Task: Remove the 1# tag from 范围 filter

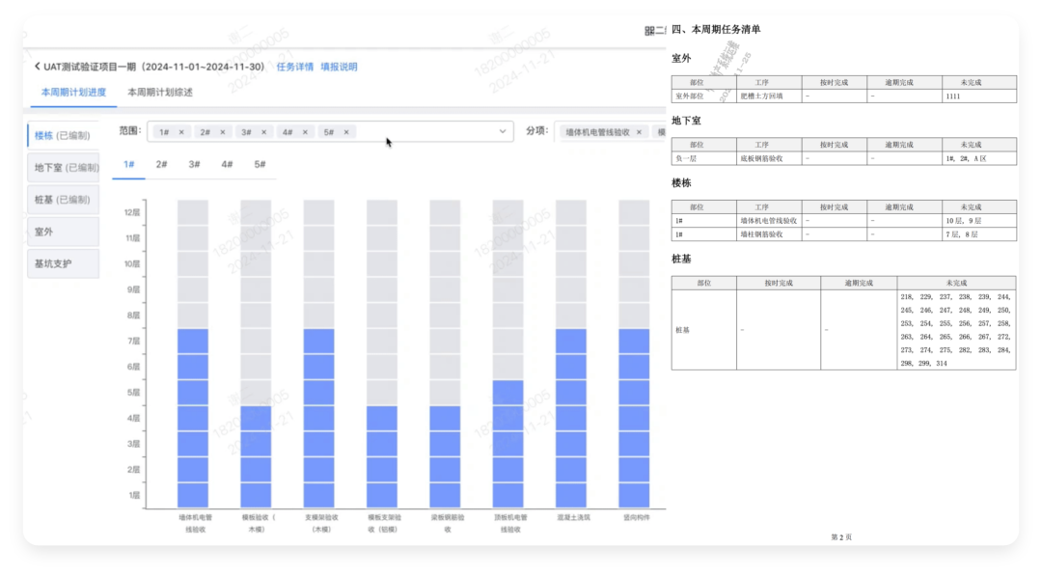Action: 183,132
